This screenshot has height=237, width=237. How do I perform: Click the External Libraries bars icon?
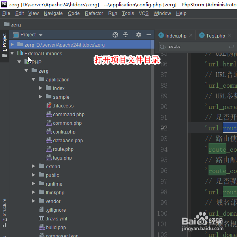pos(20,53)
